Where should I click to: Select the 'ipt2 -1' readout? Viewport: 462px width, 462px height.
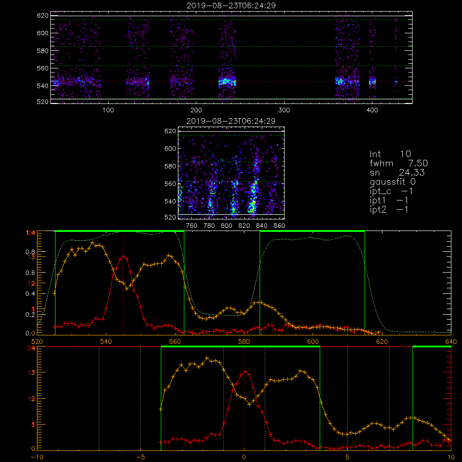click(x=389, y=209)
